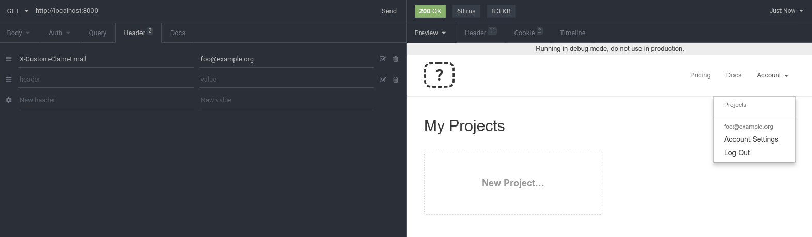Screen dimensions: 812x237
Task: Click the 'New header' field
Action: click(x=106, y=100)
